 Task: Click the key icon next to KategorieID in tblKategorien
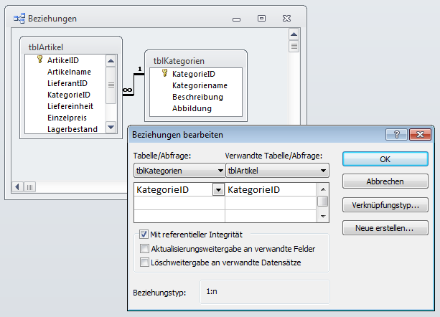pyautogui.click(x=164, y=74)
